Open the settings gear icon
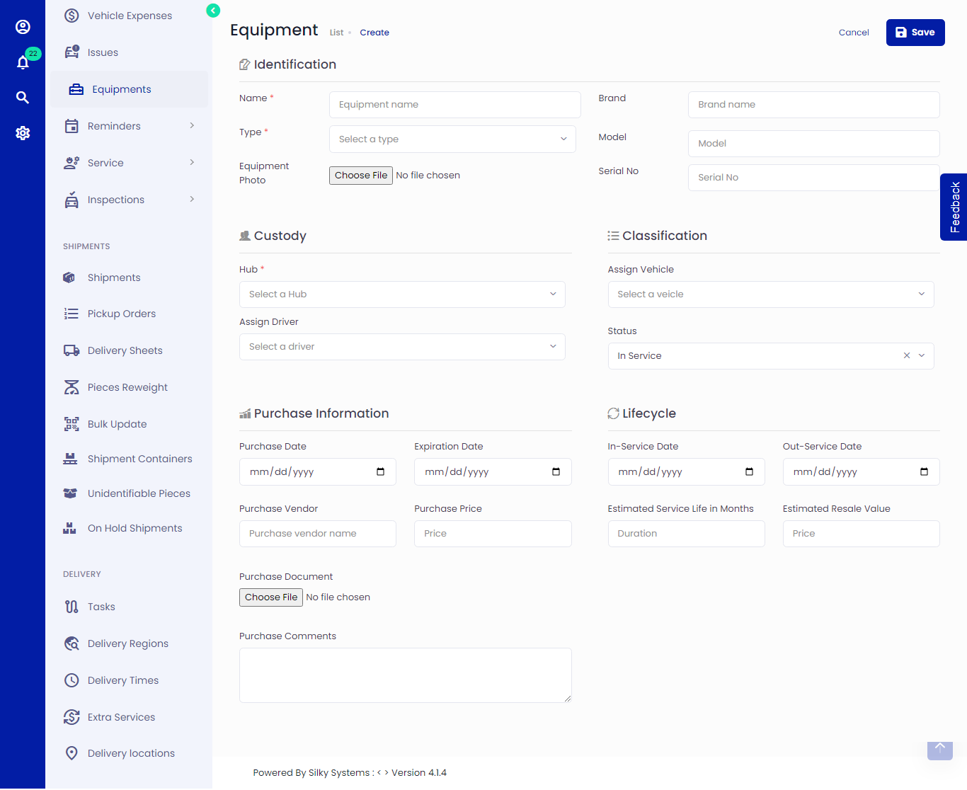The image size is (967, 790). (23, 133)
